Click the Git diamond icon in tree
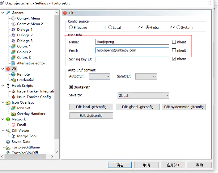 tap(8, 69)
